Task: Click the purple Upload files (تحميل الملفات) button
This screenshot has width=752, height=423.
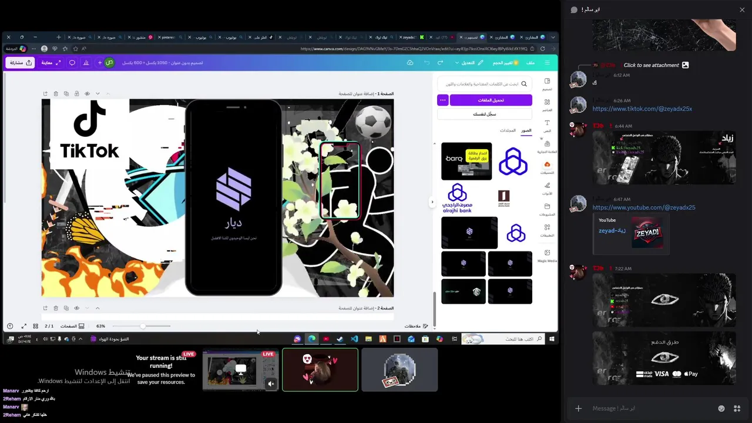Action: point(491,100)
